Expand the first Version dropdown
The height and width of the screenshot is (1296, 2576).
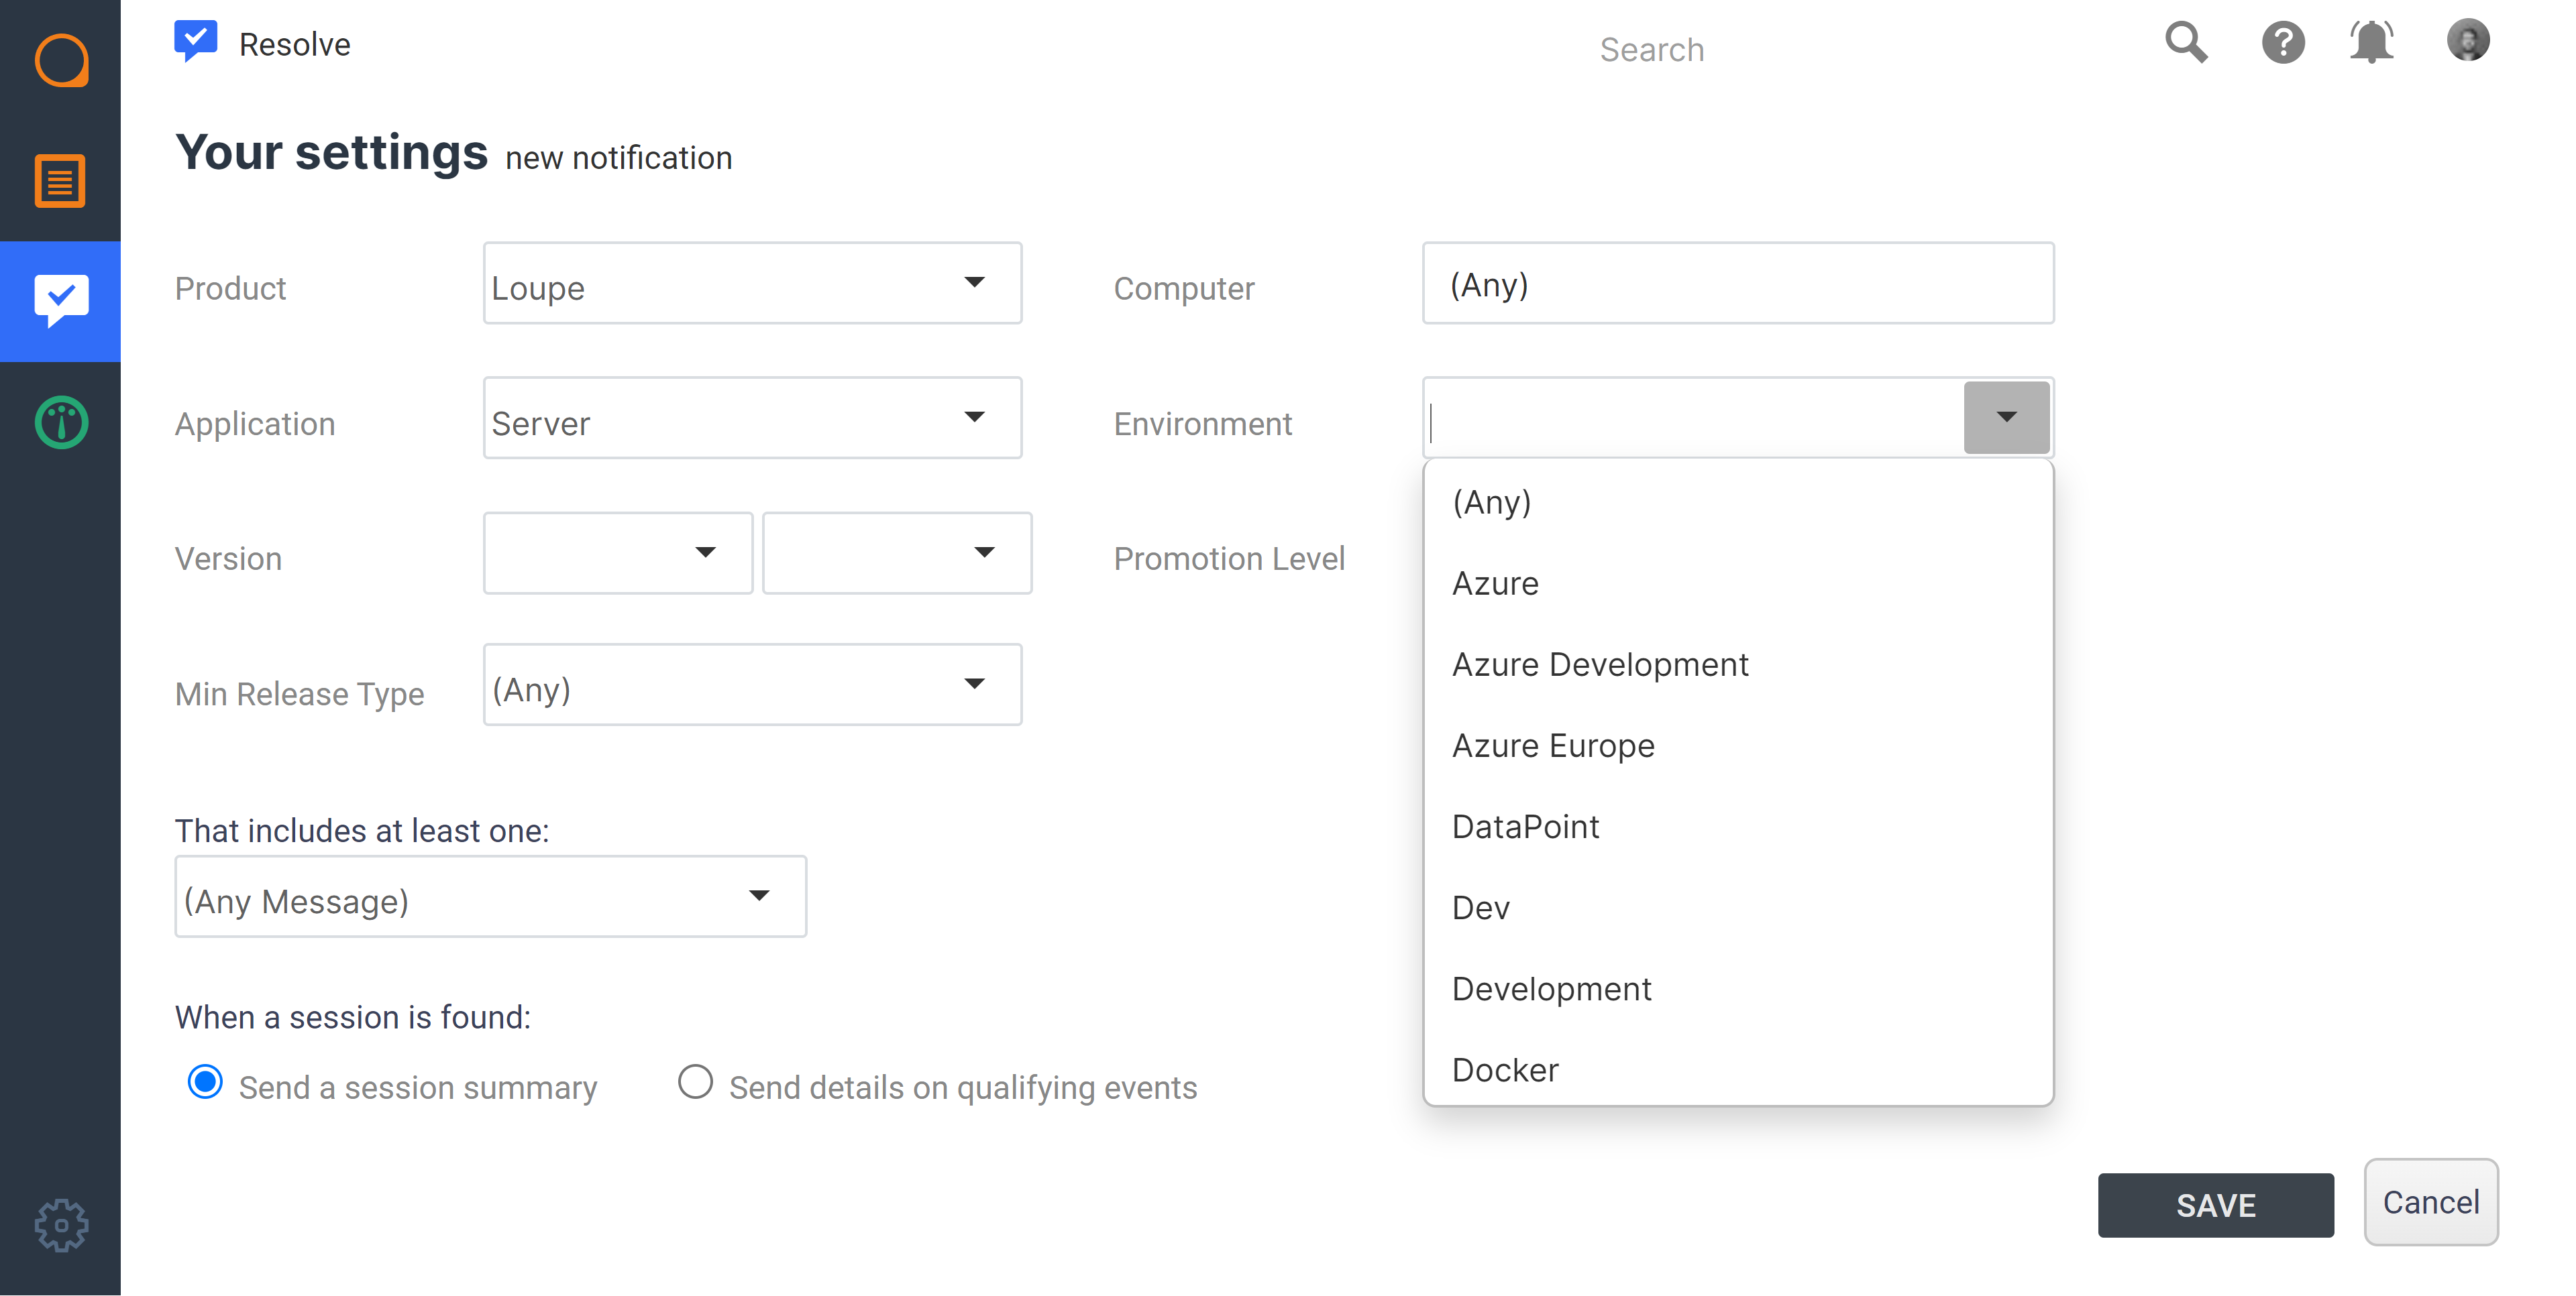(618, 552)
